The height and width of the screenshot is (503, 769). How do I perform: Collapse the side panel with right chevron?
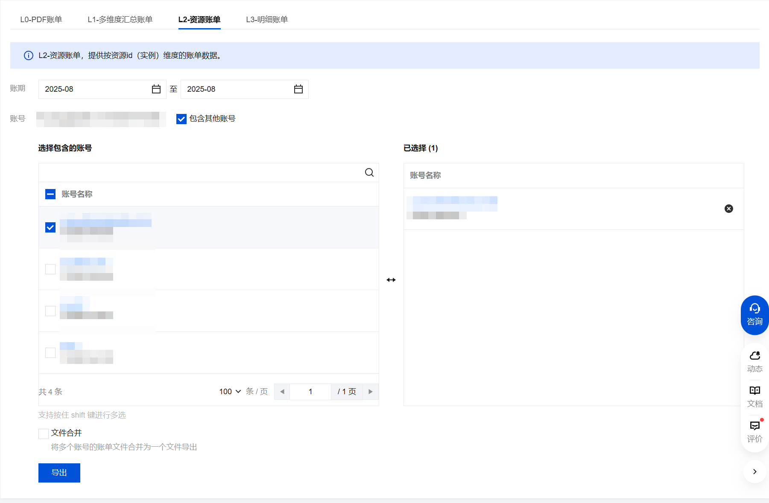(754, 471)
